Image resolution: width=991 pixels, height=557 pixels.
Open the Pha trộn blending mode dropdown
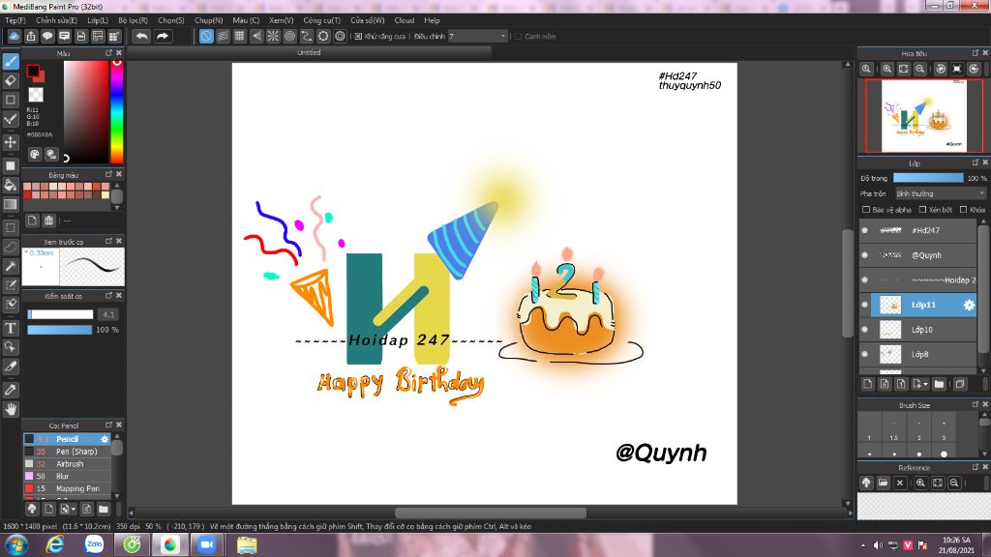(941, 193)
